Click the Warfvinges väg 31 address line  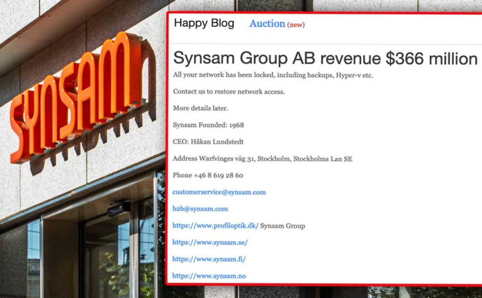pos(262,158)
